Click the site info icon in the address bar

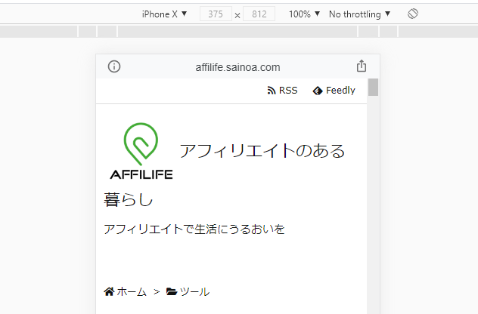tap(114, 66)
